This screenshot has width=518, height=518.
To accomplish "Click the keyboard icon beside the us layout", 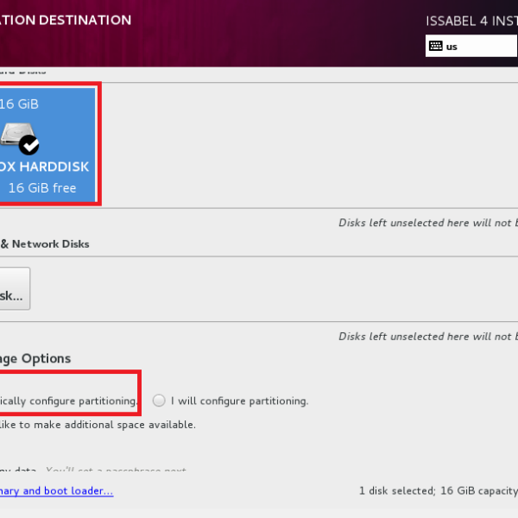I will tap(436, 46).
